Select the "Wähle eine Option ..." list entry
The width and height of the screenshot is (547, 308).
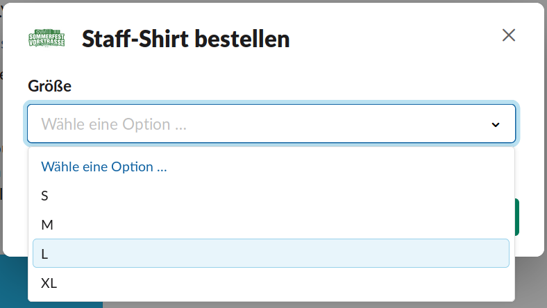(104, 166)
